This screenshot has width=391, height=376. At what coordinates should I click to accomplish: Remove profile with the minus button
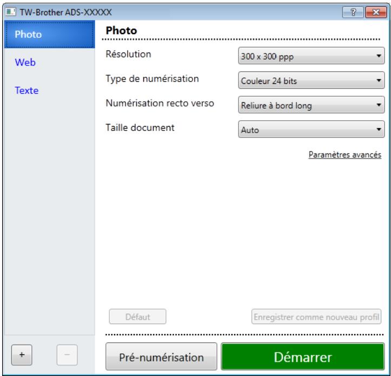pyautogui.click(x=67, y=355)
